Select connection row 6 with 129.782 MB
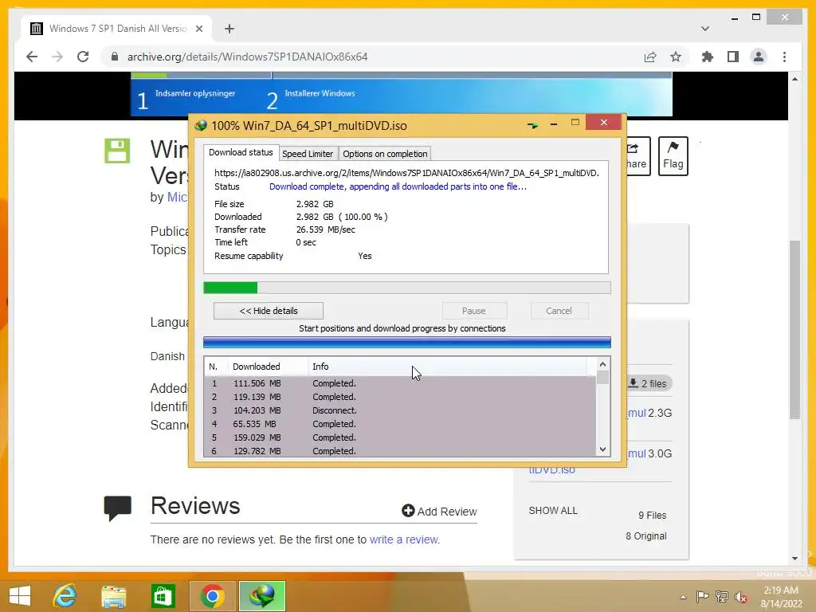 click(x=400, y=451)
